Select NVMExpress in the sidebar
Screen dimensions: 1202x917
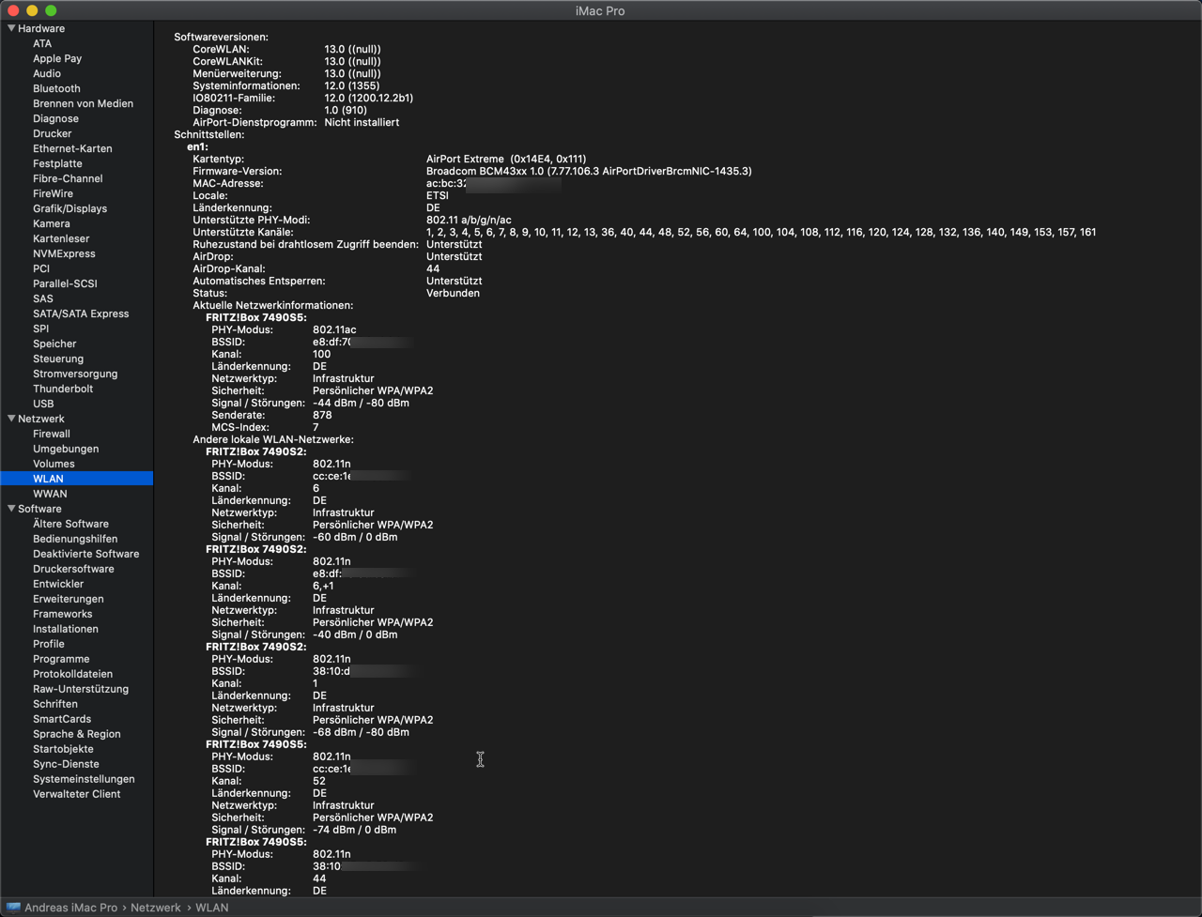click(64, 253)
